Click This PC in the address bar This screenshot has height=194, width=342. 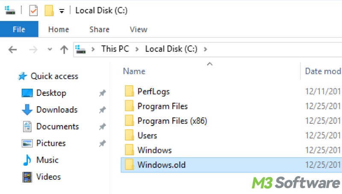(115, 49)
